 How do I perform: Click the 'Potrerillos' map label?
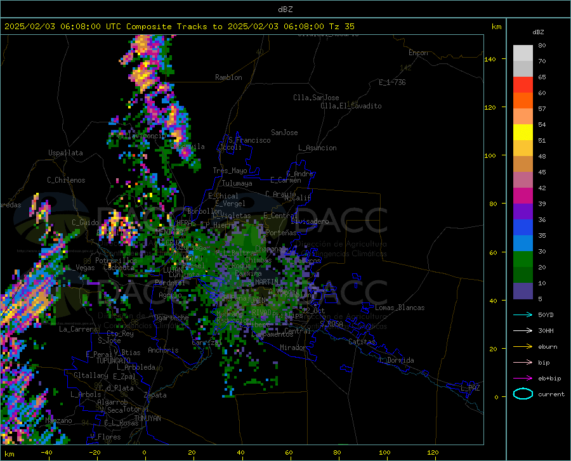116,261
